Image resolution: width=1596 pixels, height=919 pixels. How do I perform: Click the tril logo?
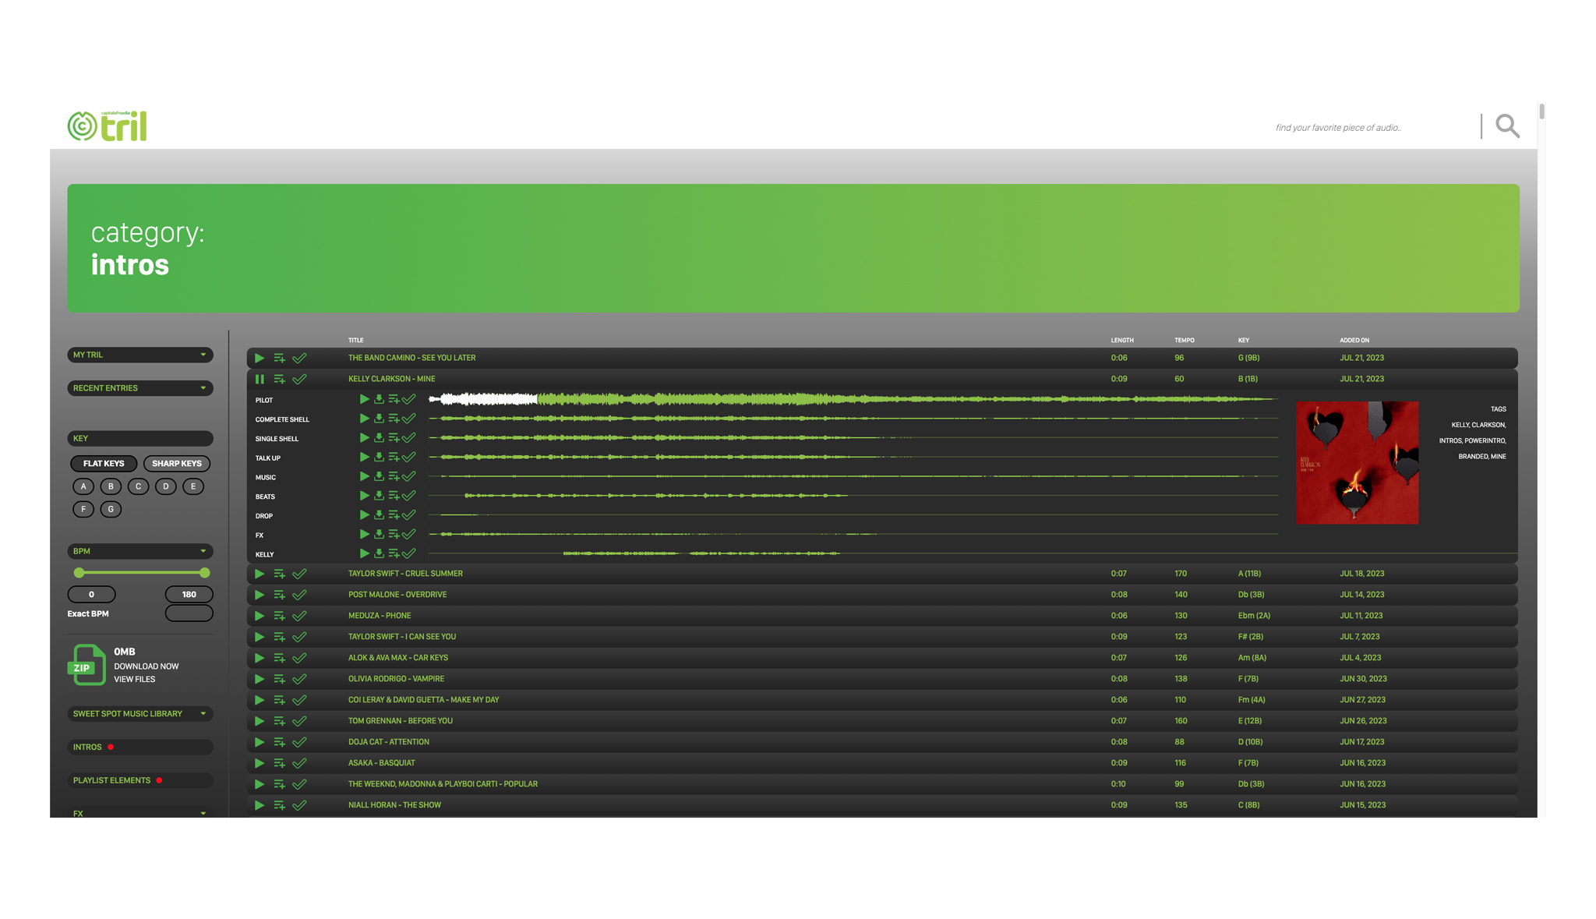point(108,125)
